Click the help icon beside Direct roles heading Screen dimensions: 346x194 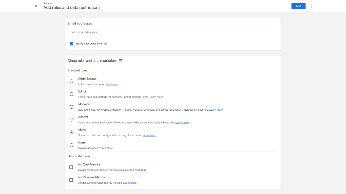tap(120, 60)
